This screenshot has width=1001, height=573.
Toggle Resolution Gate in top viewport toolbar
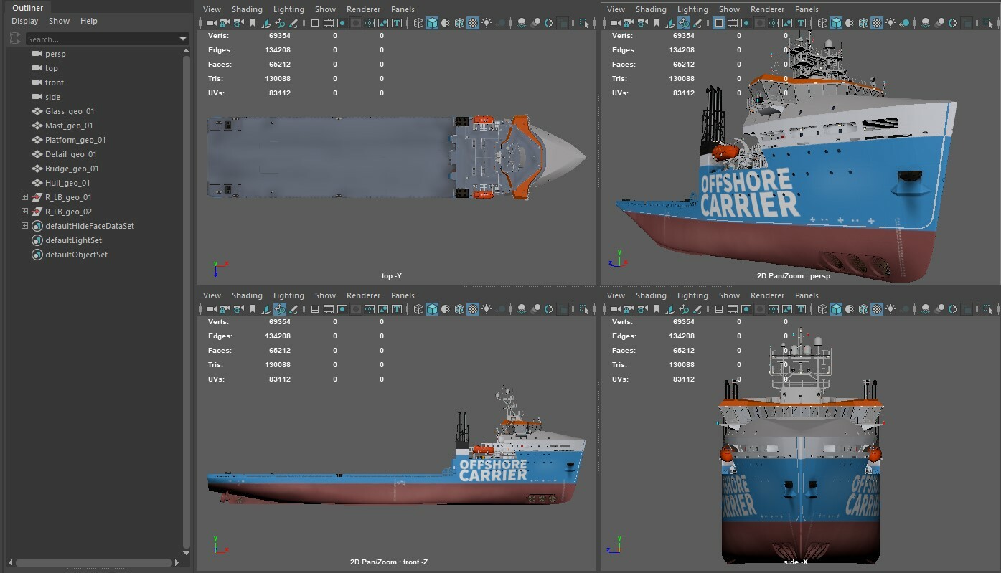point(342,23)
